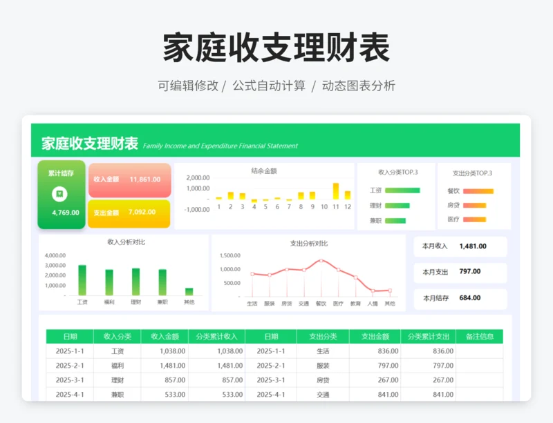Image resolution: width=553 pixels, height=423 pixels.
Task: Click the 日期 header left of 支出分类
Action: (x=271, y=337)
